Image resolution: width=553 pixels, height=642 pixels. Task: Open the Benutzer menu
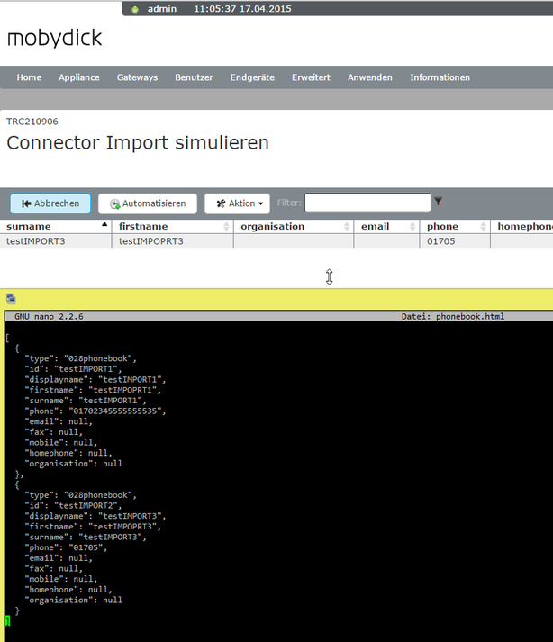(194, 77)
